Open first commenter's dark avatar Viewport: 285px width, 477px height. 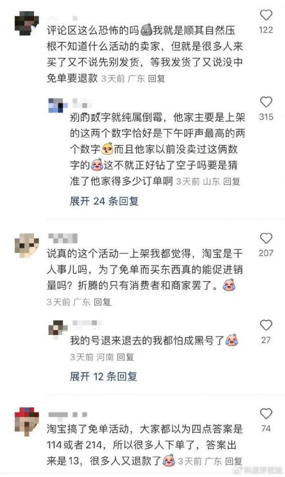[x=27, y=23]
